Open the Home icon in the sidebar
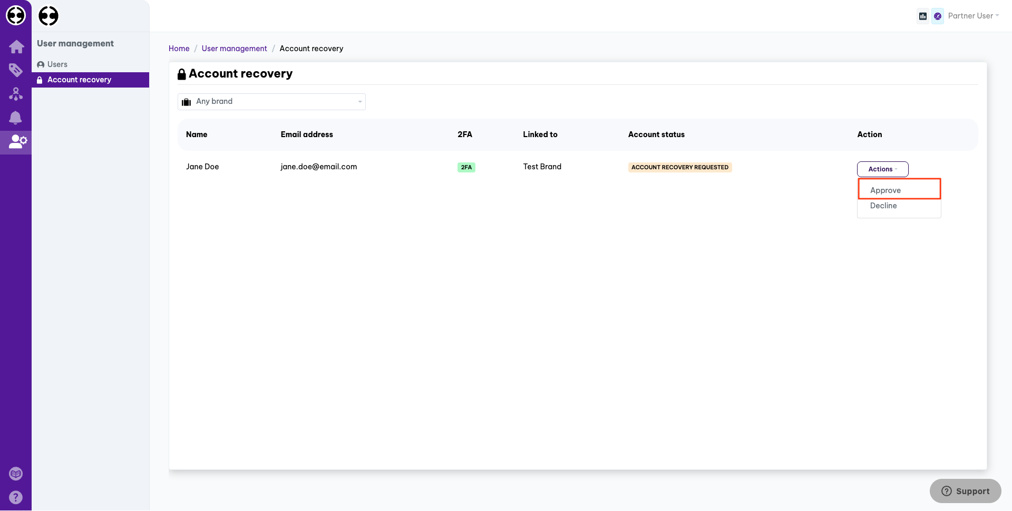 (16, 46)
